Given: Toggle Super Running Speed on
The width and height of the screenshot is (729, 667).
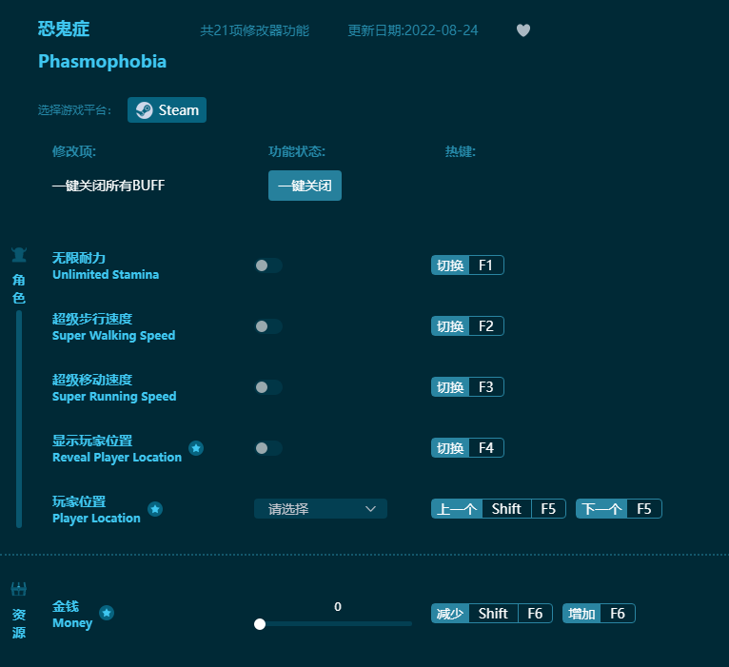Looking at the screenshot, I should point(268,387).
